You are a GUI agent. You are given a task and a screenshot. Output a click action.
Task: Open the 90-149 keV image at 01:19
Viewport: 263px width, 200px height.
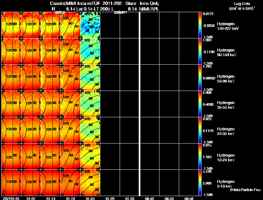pos(71,51)
